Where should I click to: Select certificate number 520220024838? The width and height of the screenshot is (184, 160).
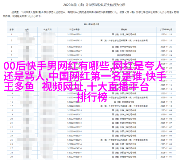(75, 148)
